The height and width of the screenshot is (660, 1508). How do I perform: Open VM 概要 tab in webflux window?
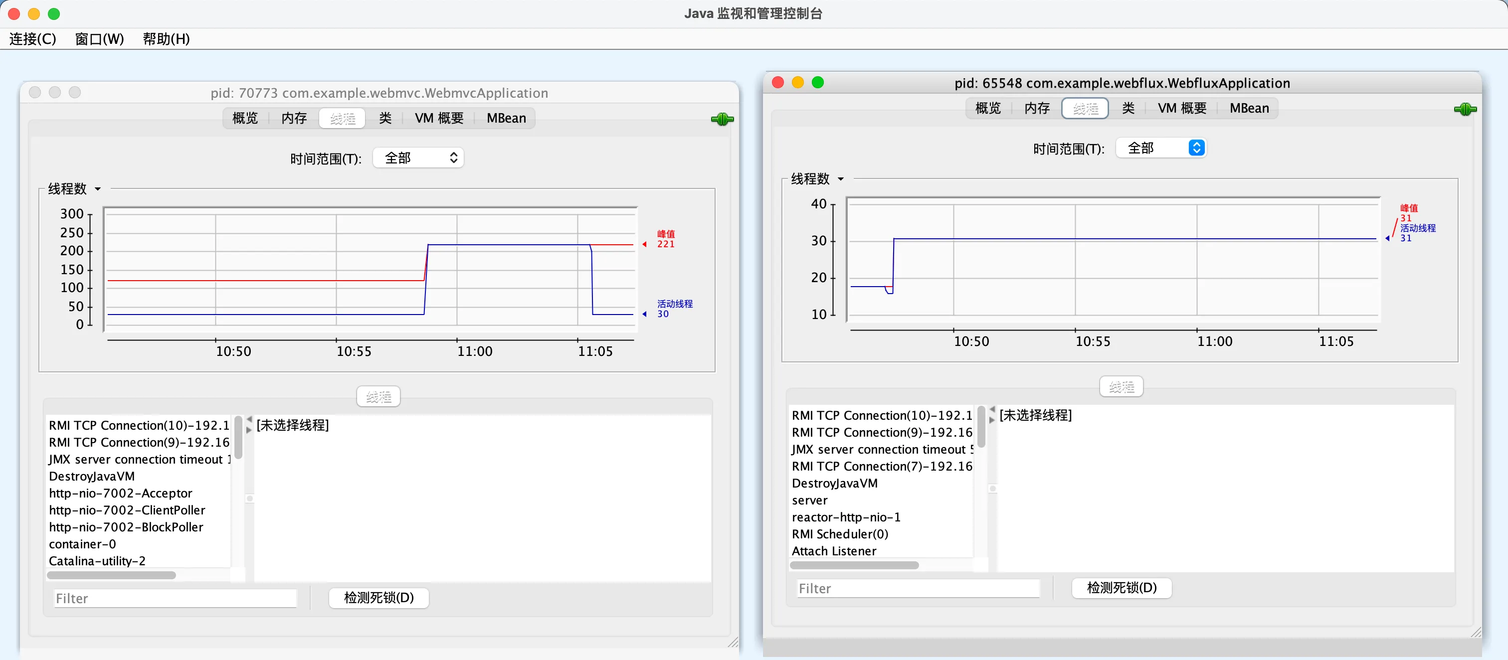click(x=1182, y=108)
